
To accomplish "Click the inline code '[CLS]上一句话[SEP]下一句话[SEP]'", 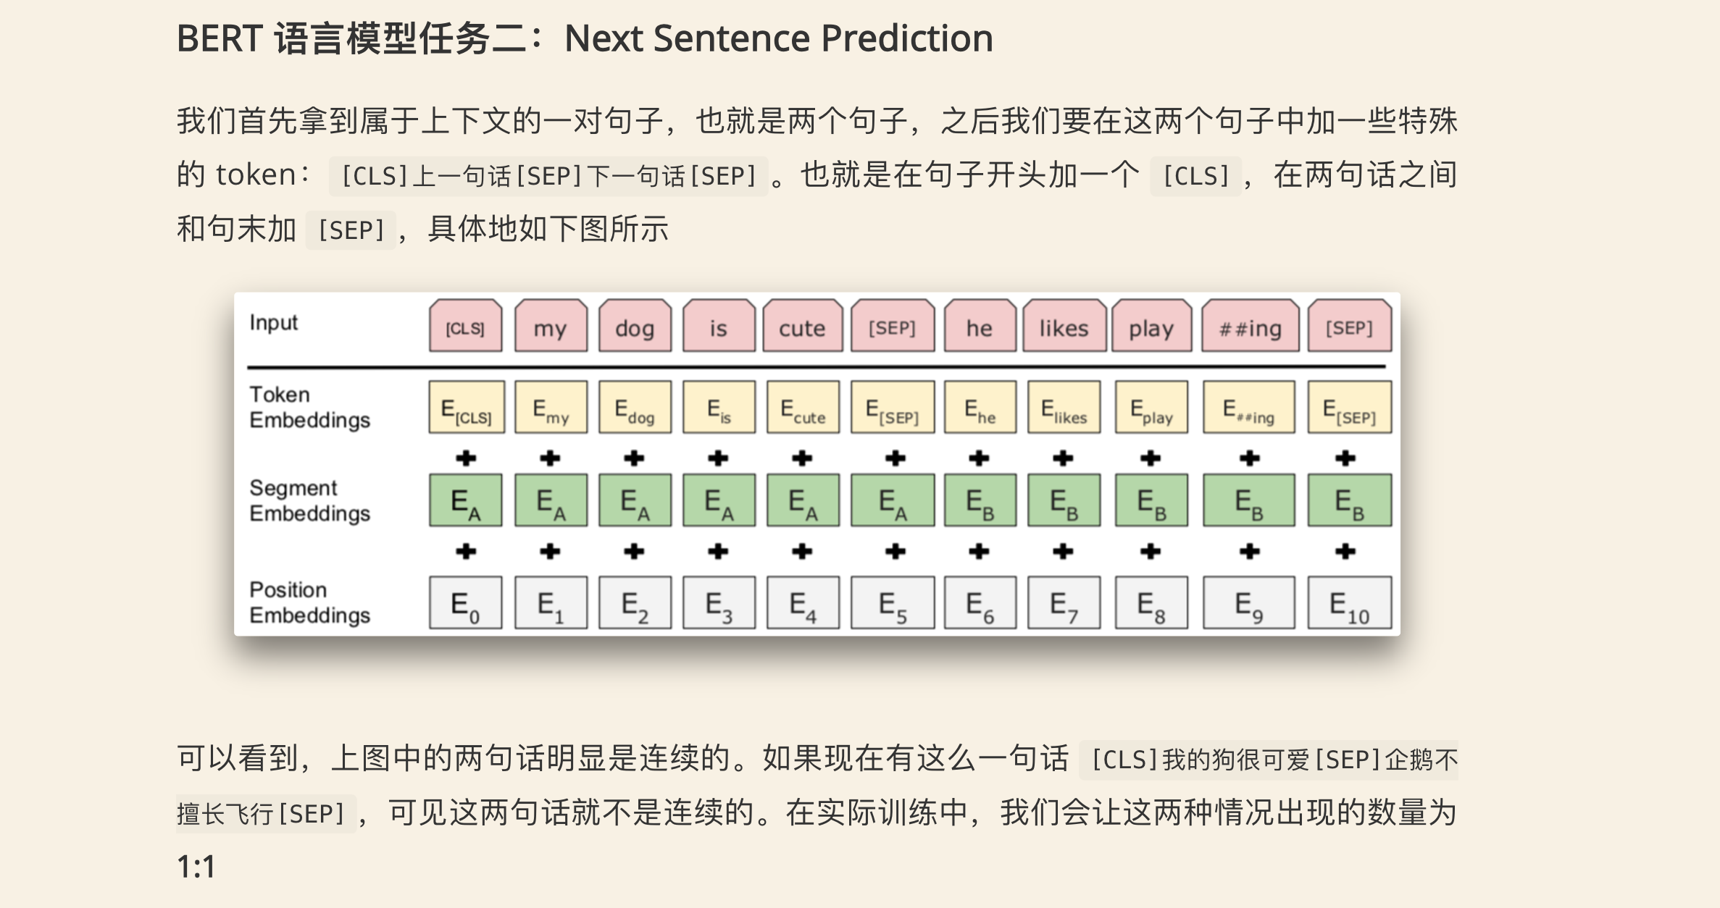I will (548, 176).
